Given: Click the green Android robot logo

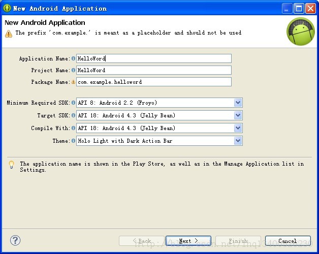Looking at the screenshot, I should point(301,31).
